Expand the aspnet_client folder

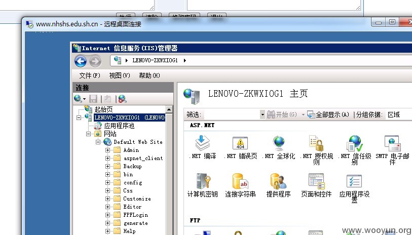click(x=107, y=159)
